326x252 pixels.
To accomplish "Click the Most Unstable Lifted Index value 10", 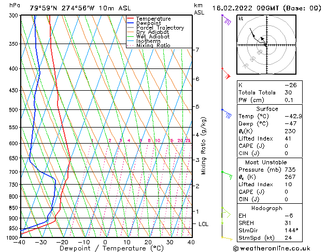I will tap(288, 185).
